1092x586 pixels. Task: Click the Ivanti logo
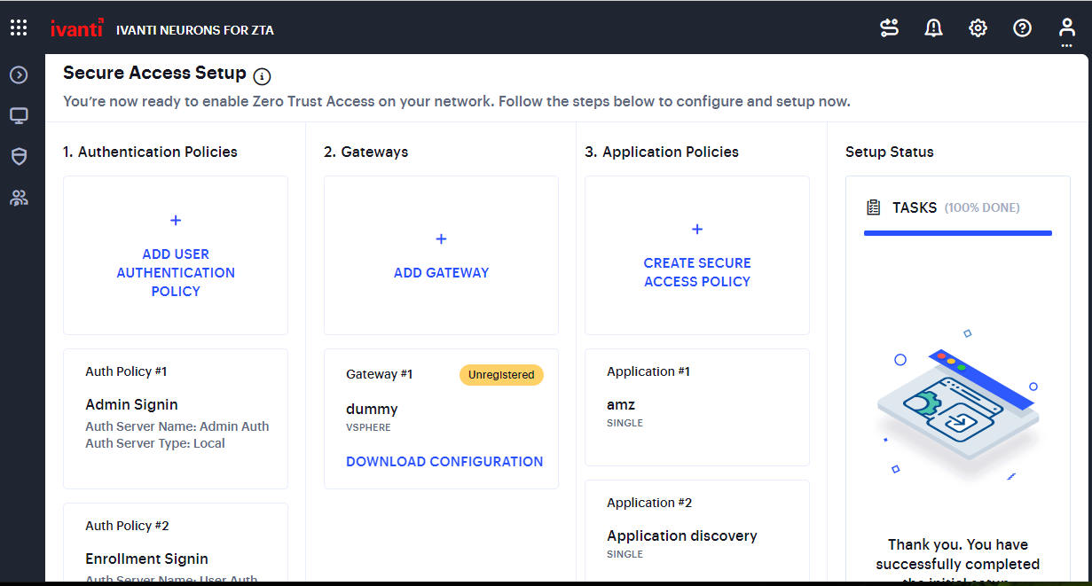click(x=78, y=27)
